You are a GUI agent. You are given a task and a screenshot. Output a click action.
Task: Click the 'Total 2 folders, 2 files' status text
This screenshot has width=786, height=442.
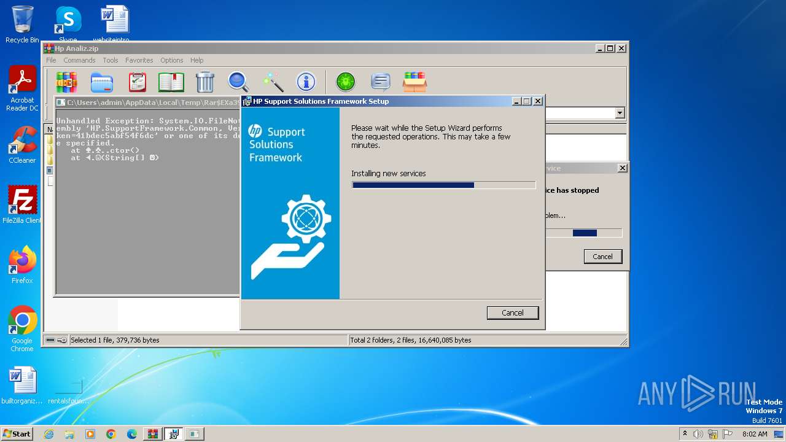pyautogui.click(x=411, y=340)
